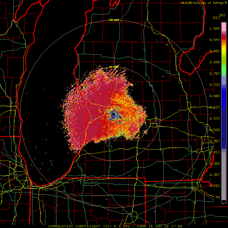Select the 0.360 legend value

(x=215, y=164)
